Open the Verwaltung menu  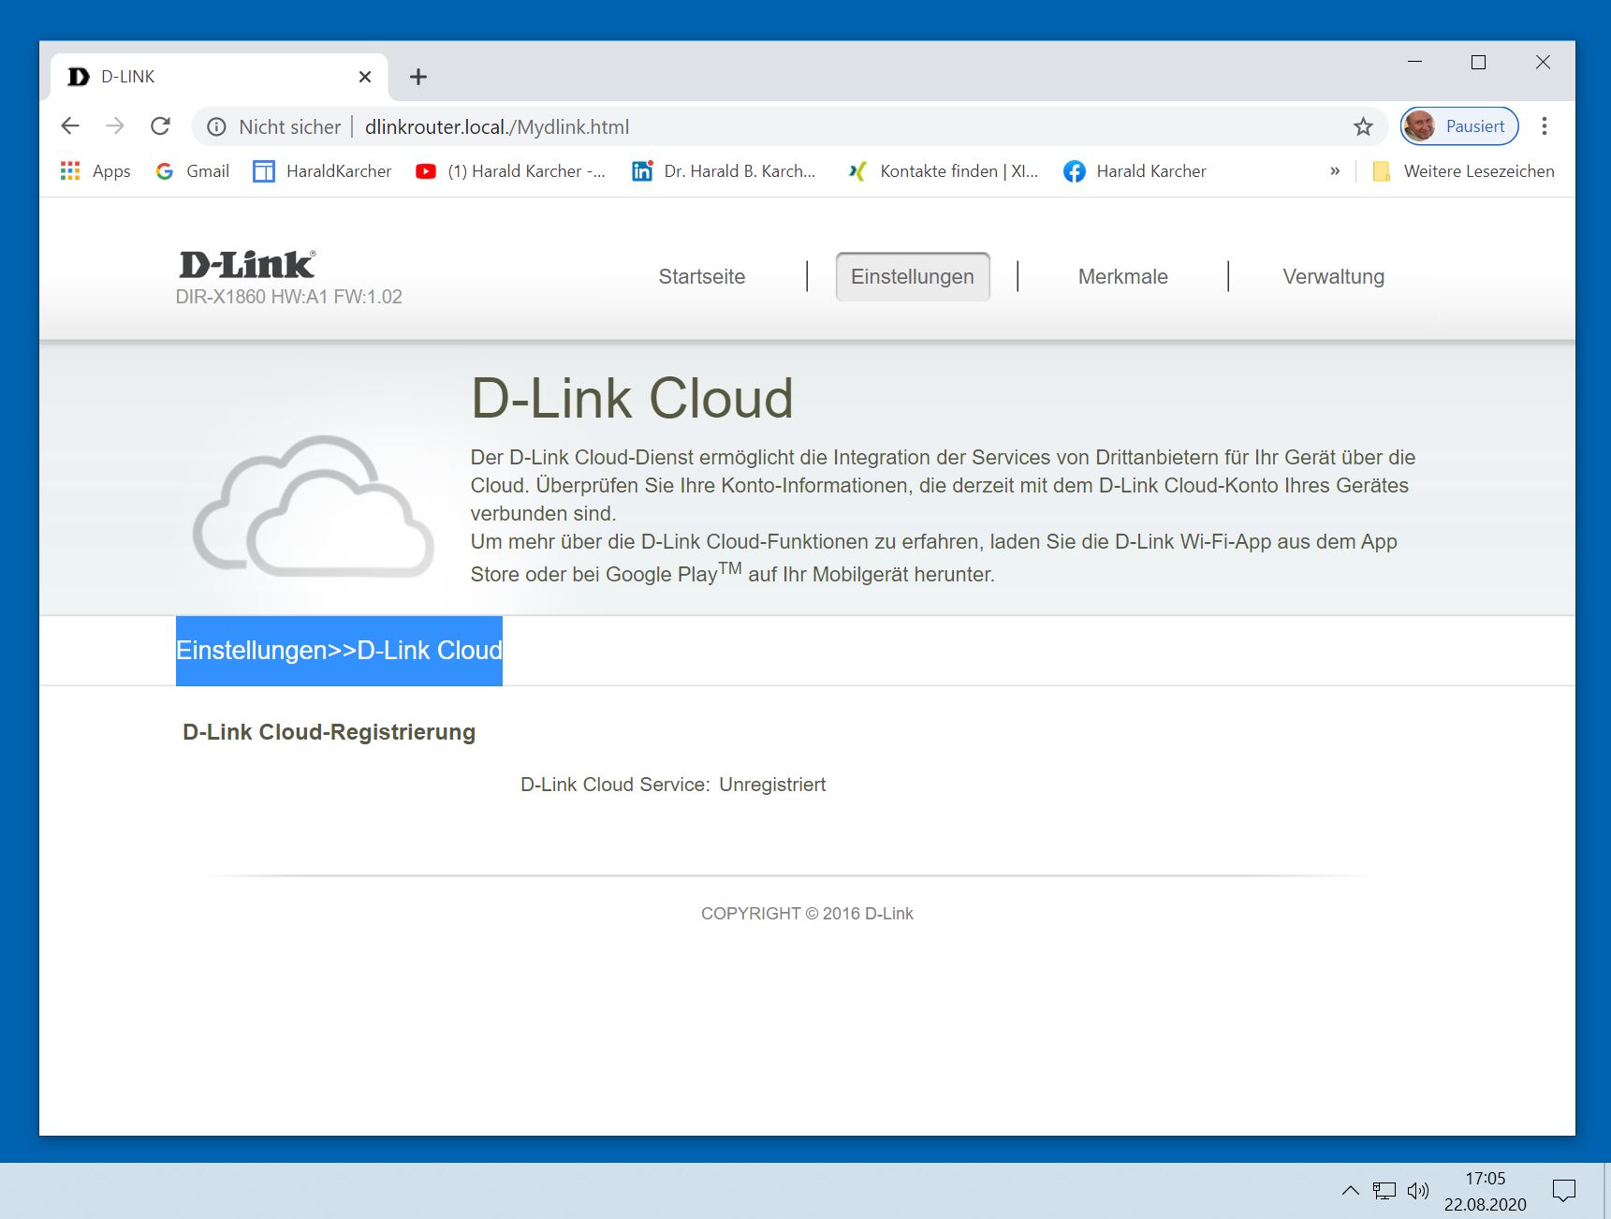pos(1333,277)
